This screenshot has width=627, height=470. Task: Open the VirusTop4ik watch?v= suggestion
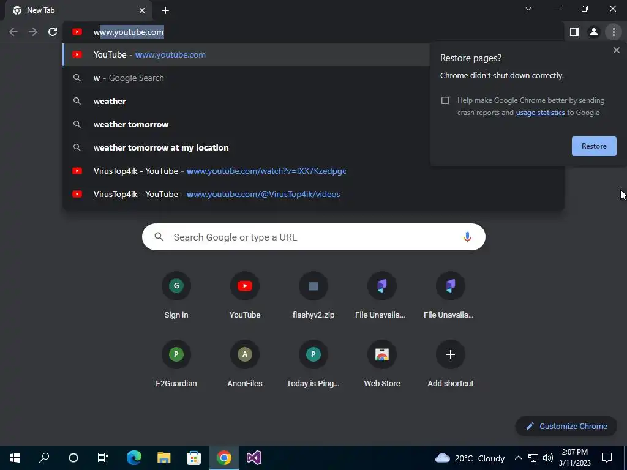[x=313, y=171]
